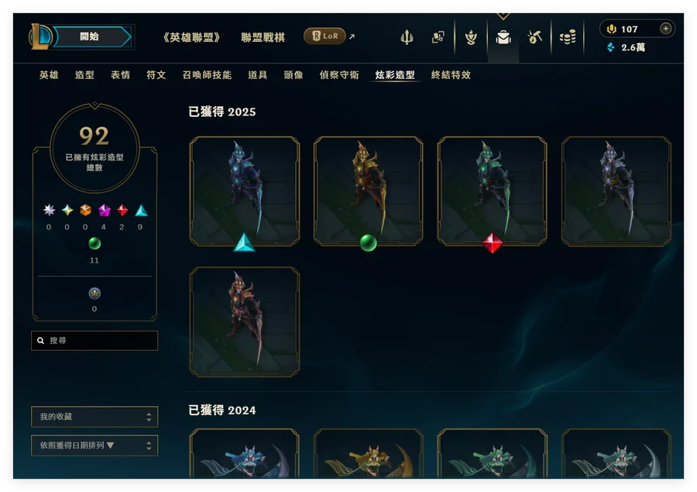Go to 聯盟戰棋 mode
This screenshot has height=492, width=697.
click(x=263, y=37)
